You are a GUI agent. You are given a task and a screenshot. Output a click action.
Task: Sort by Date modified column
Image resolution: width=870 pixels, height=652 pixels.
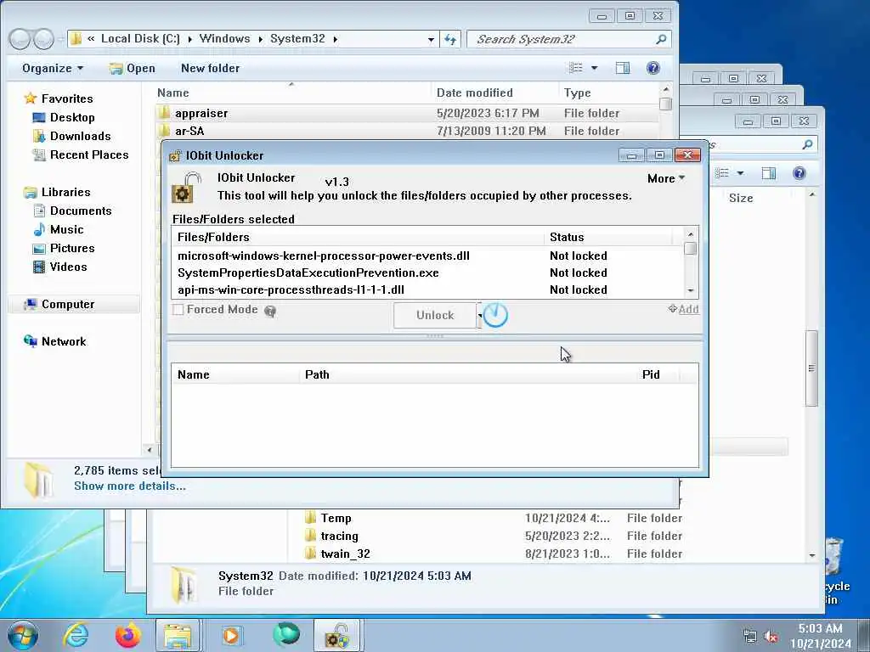[494, 93]
